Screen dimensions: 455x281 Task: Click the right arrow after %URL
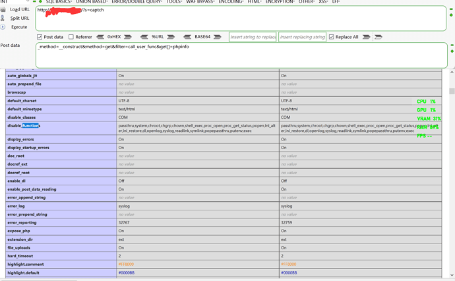point(171,37)
